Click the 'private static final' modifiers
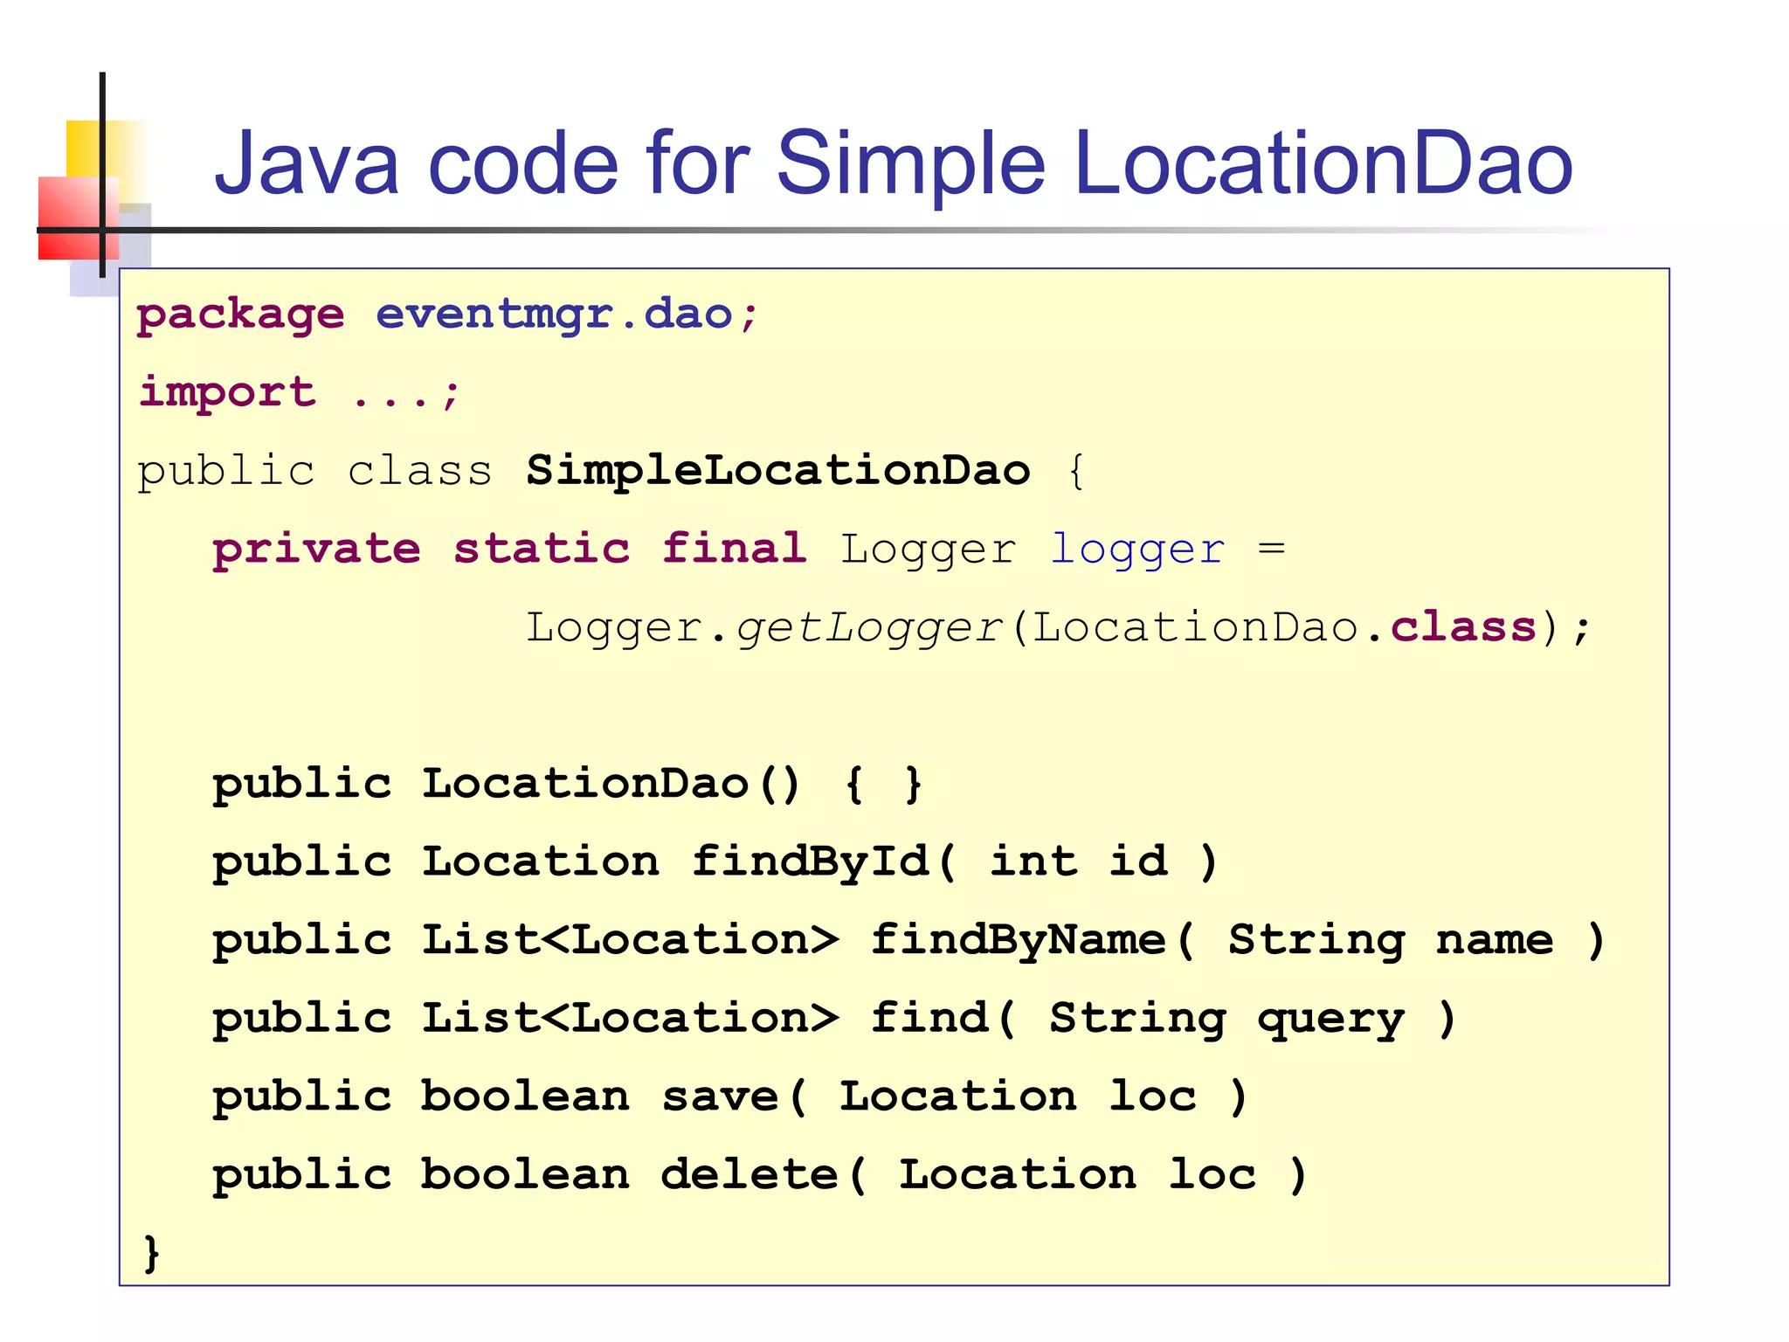 (508, 549)
